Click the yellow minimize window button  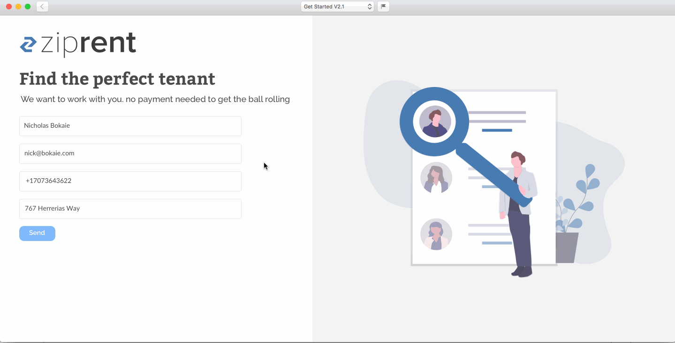coord(18,7)
